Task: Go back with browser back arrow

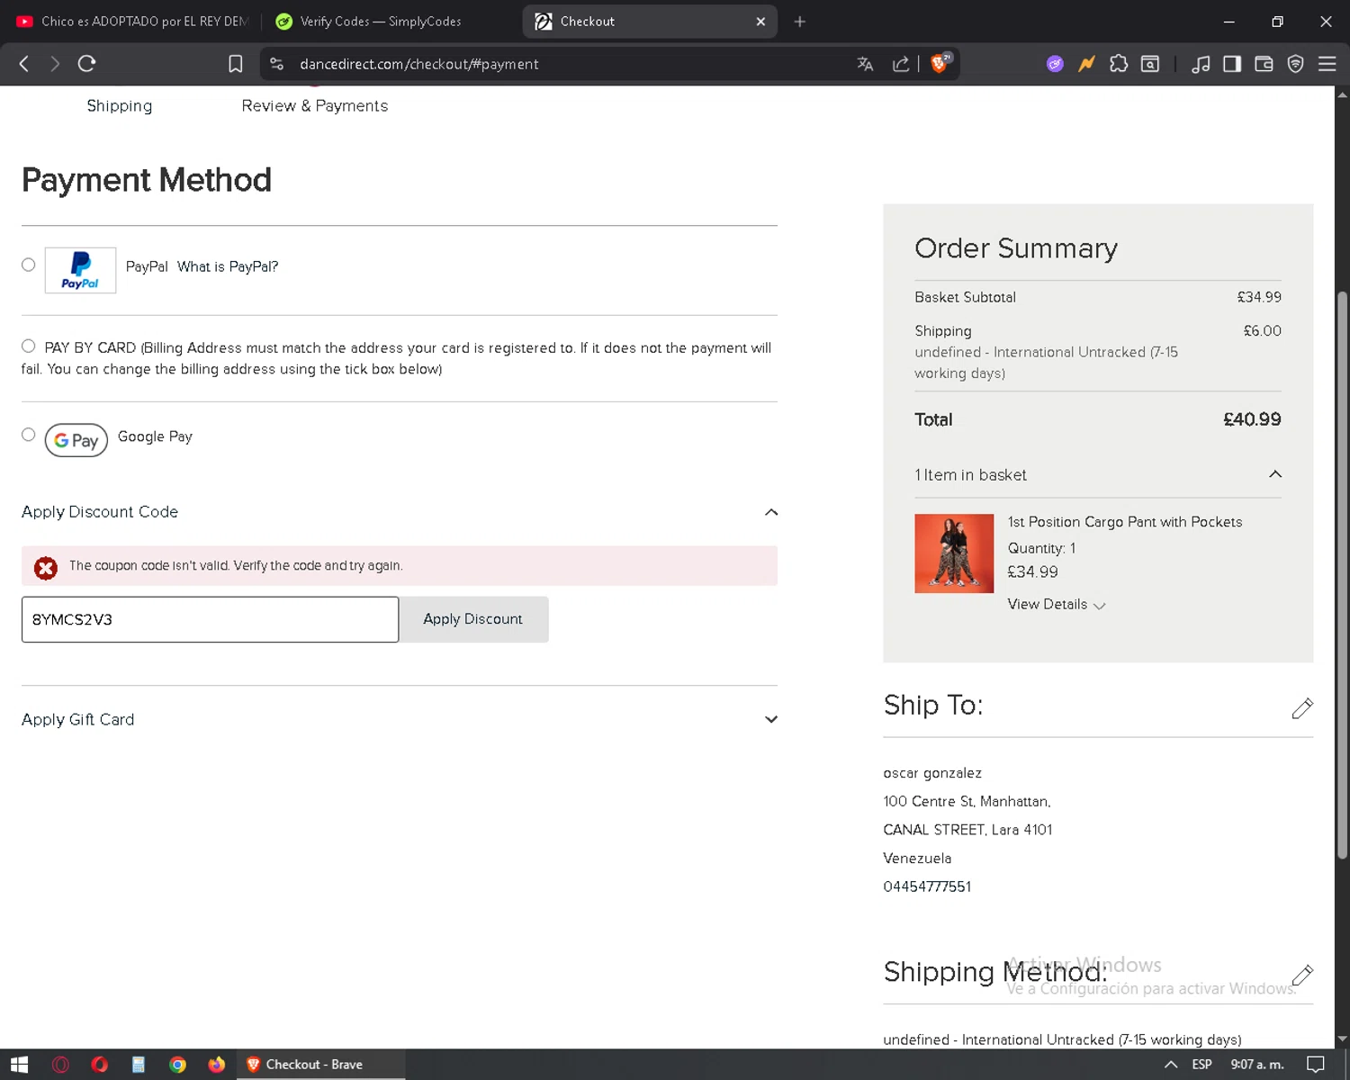Action: pos(24,64)
